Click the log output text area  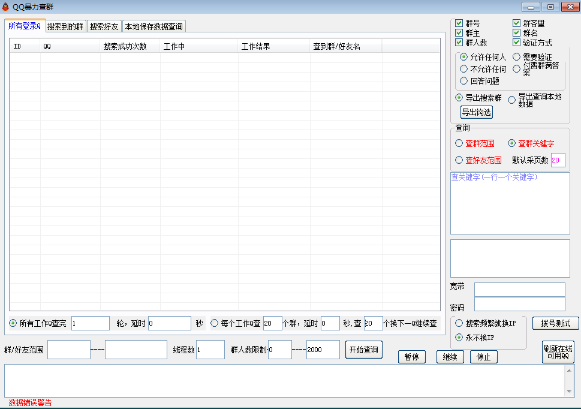tap(285, 381)
